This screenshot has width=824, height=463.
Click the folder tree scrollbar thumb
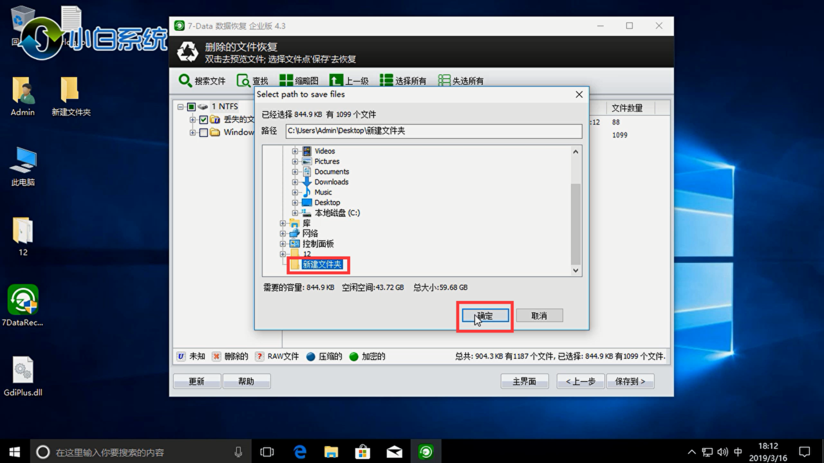point(576,223)
